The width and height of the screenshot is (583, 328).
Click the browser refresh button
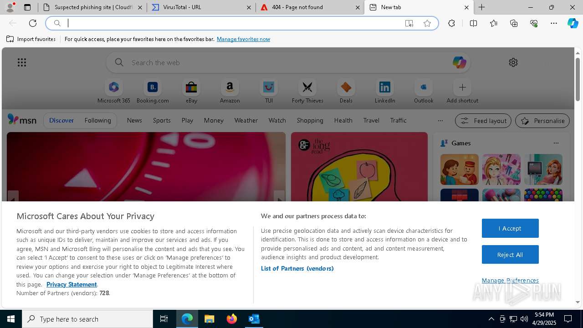click(x=33, y=23)
